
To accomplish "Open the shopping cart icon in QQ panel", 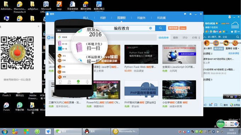I will click(224, 31).
